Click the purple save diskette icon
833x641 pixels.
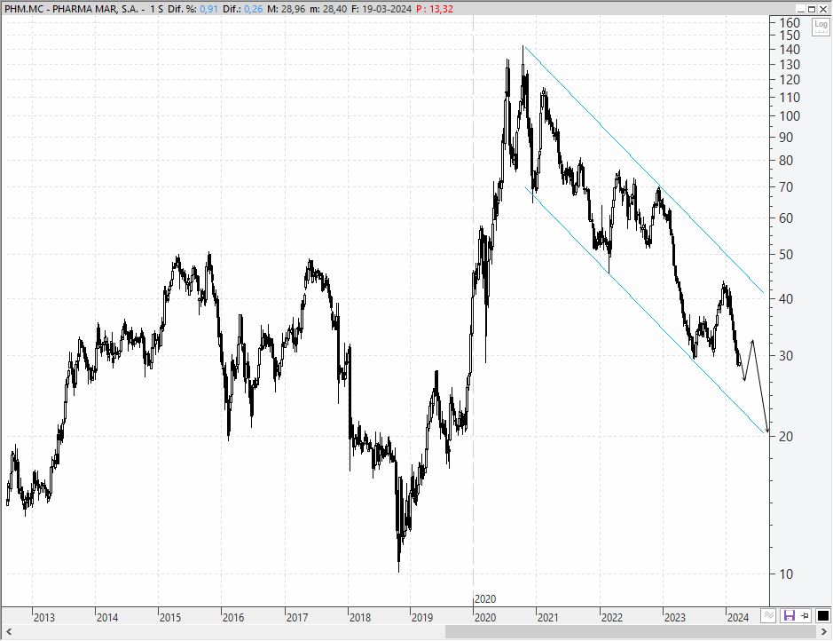pos(789,615)
